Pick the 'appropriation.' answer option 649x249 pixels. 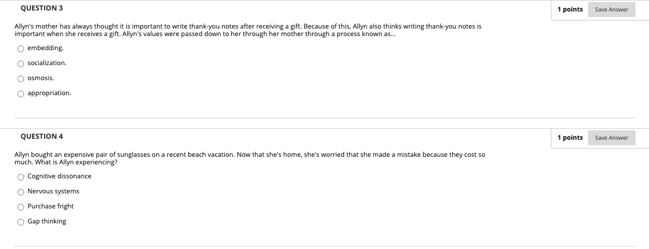[21, 94]
